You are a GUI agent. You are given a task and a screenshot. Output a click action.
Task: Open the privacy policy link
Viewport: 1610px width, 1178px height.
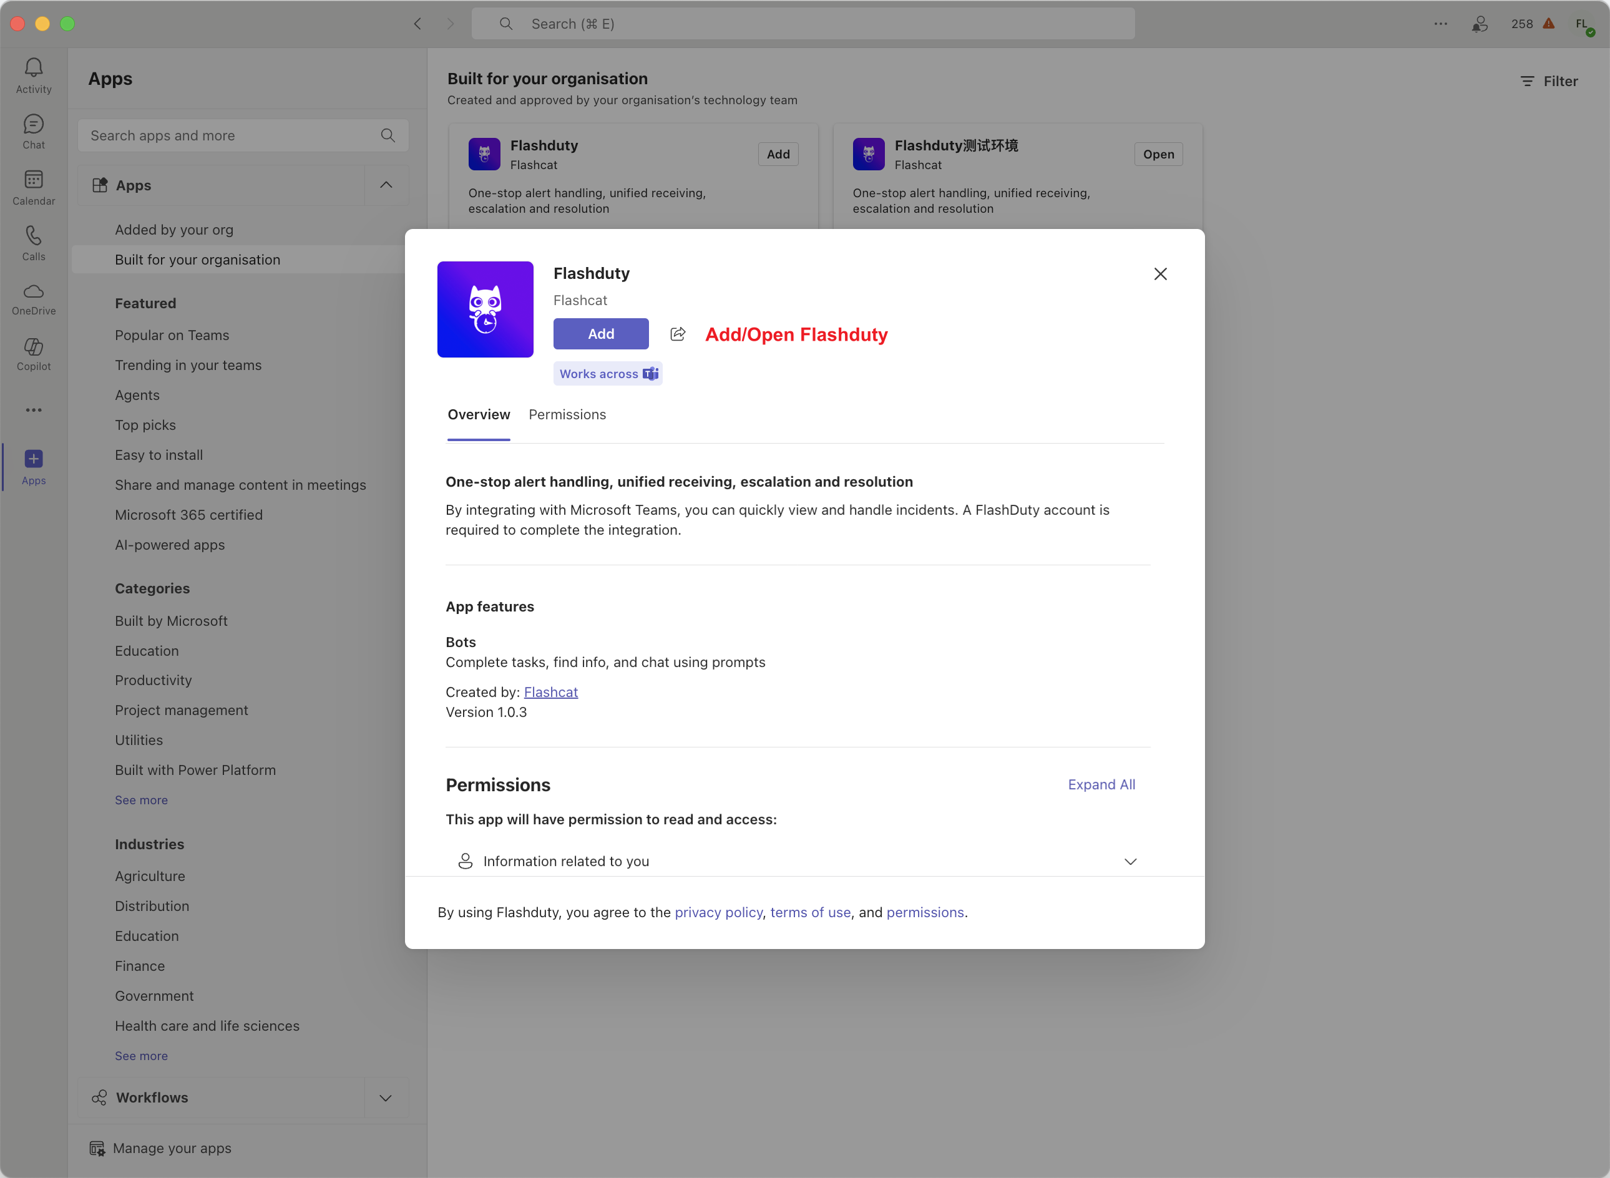(x=718, y=912)
